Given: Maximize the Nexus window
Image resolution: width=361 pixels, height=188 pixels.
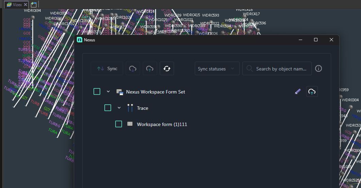Looking at the screenshot, I should click(x=316, y=40).
